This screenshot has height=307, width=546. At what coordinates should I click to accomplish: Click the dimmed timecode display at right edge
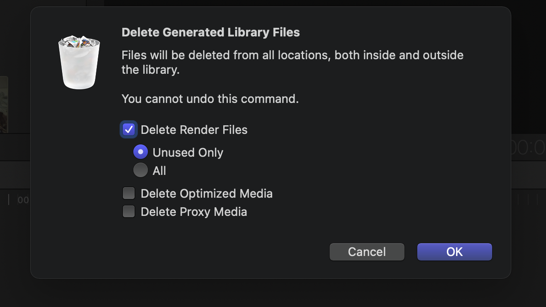(x=528, y=147)
